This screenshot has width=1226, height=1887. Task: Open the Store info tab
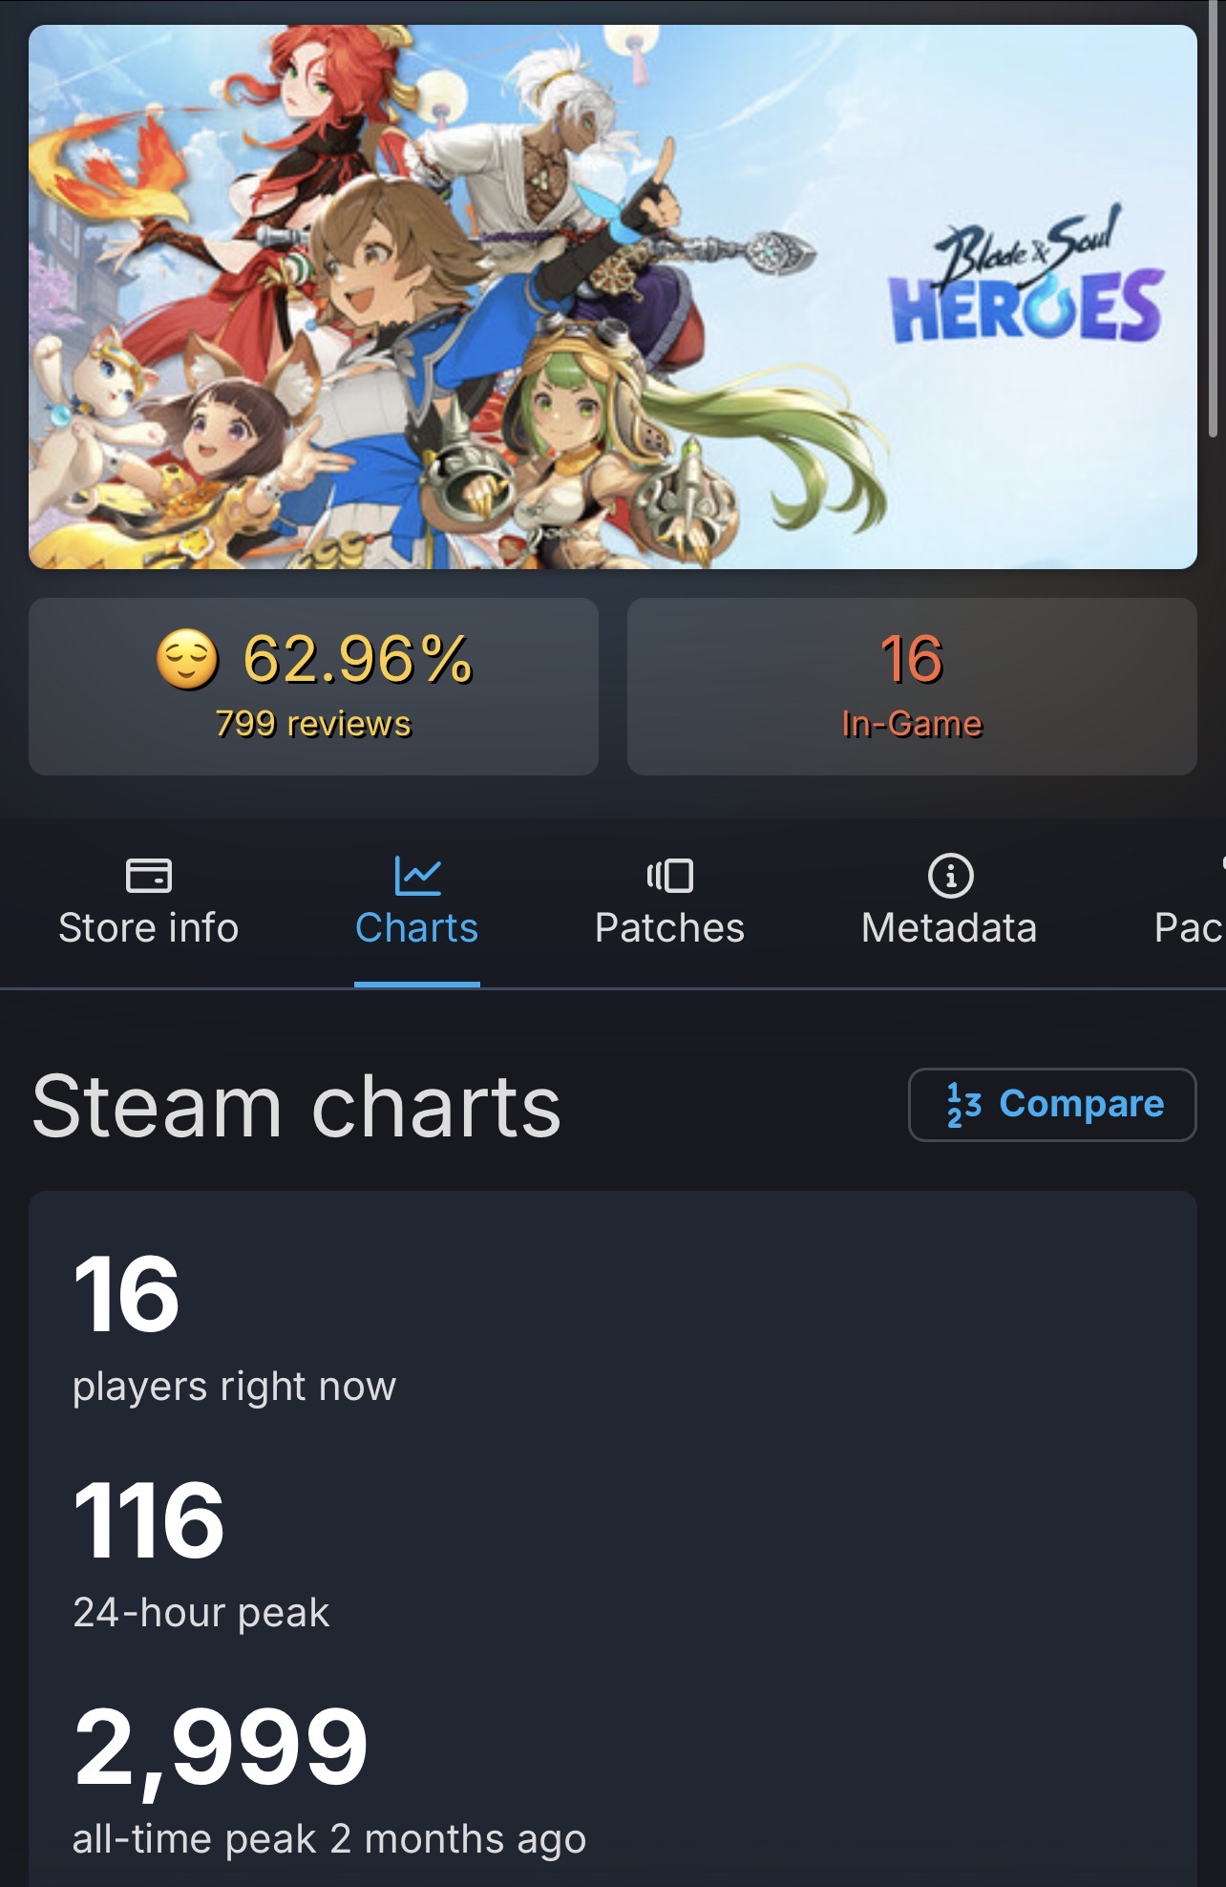pos(149,926)
